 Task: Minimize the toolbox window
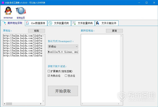click(139, 3)
